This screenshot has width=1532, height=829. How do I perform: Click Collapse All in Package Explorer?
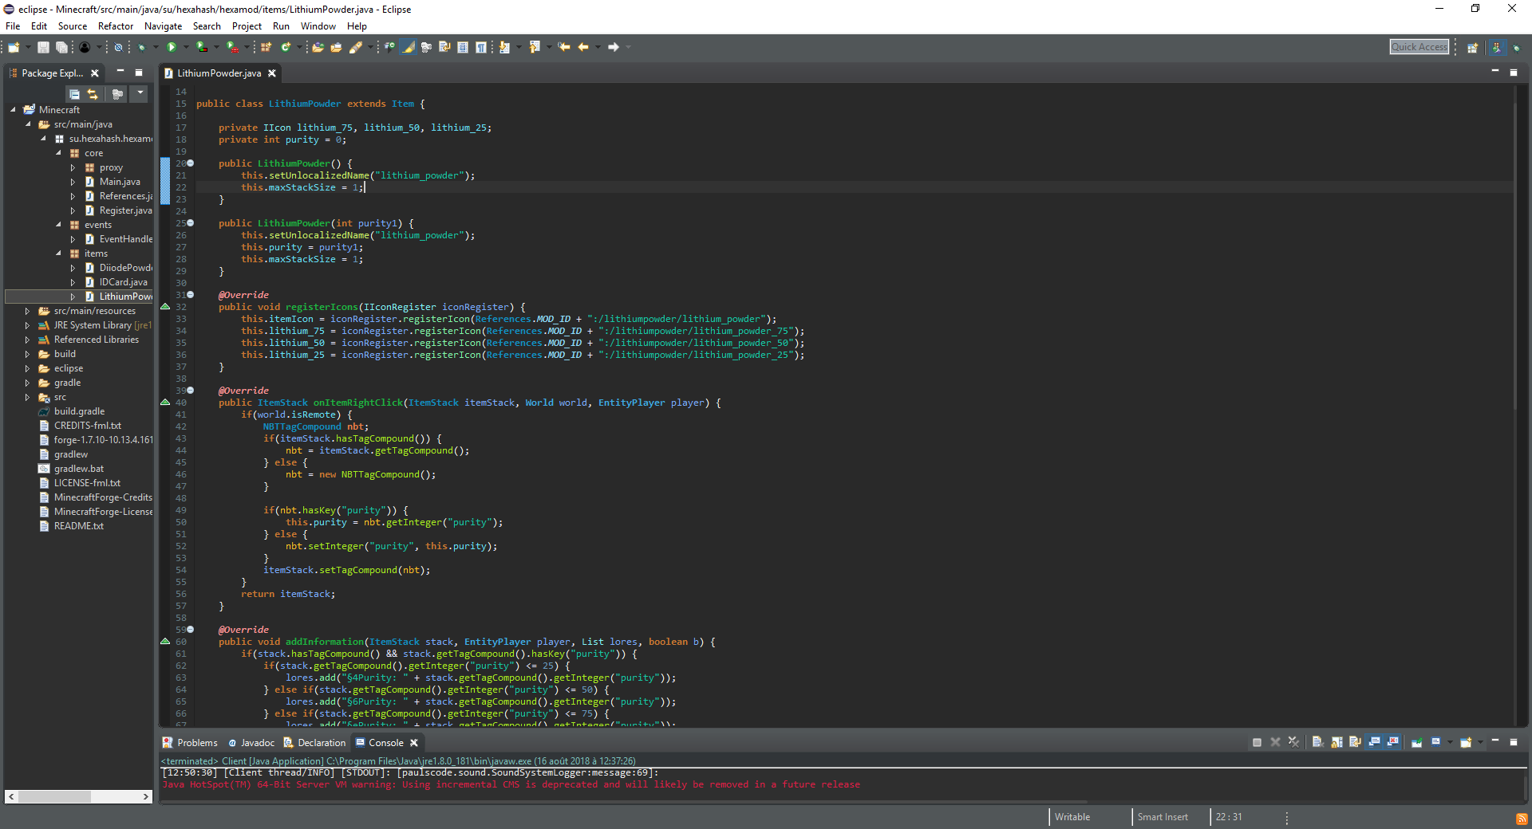click(74, 94)
